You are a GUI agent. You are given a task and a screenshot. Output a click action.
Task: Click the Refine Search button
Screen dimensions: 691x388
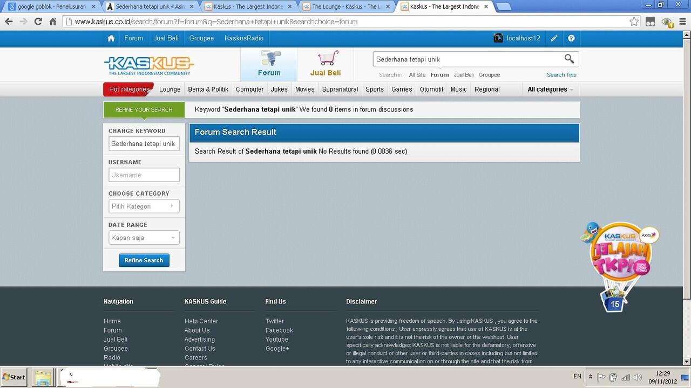(x=144, y=260)
